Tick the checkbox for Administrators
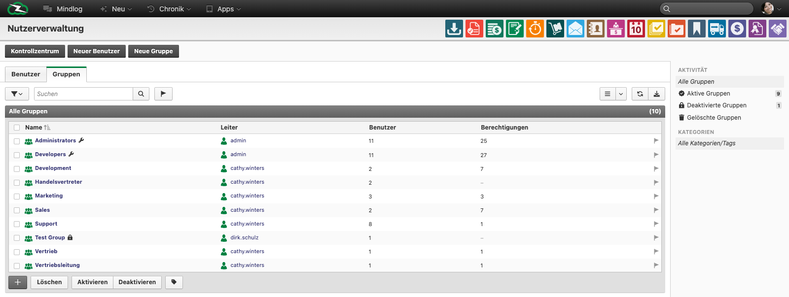The image size is (789, 297). (17, 141)
